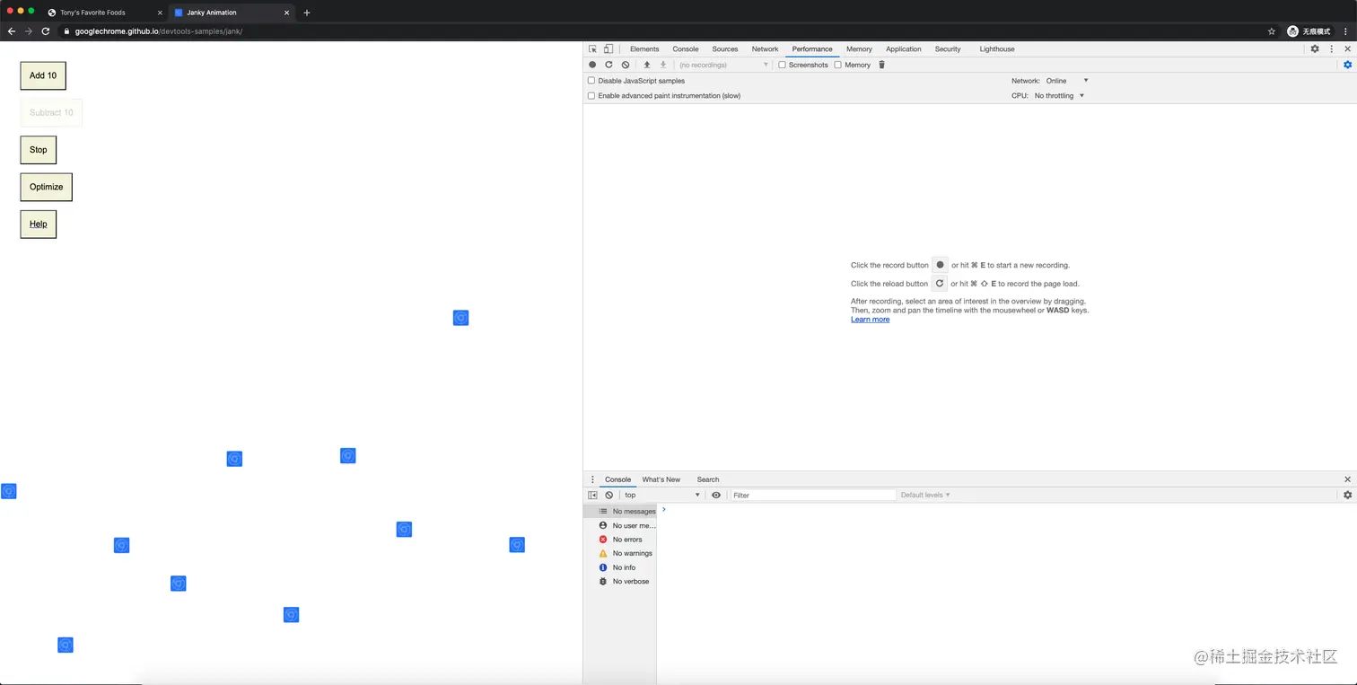Expand the Default levels dropdown
The height and width of the screenshot is (685, 1357).
[x=925, y=495]
